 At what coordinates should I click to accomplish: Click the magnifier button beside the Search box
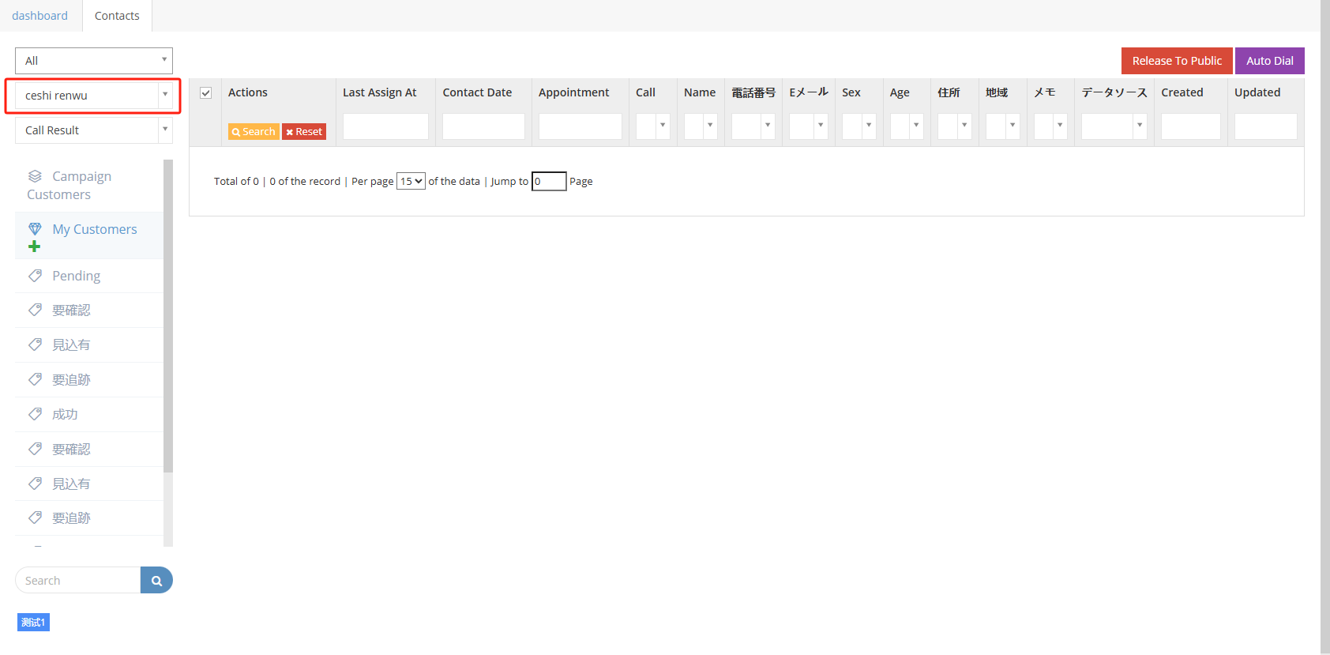point(156,581)
